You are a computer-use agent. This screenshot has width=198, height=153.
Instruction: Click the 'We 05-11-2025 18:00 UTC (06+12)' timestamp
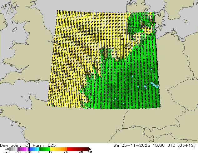tap(155, 146)
